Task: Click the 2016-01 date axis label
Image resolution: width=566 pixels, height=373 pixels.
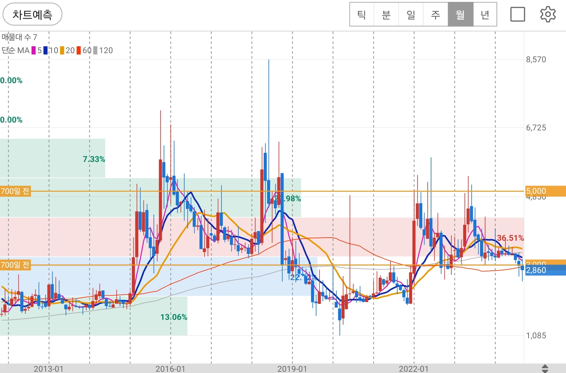Action: pyautogui.click(x=171, y=369)
